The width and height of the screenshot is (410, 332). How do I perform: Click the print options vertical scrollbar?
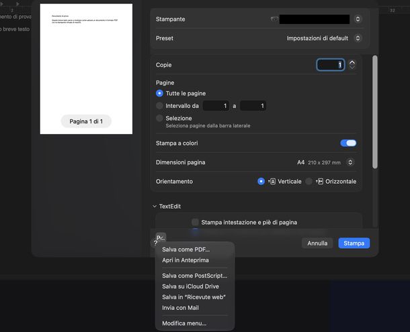(x=375, y=112)
